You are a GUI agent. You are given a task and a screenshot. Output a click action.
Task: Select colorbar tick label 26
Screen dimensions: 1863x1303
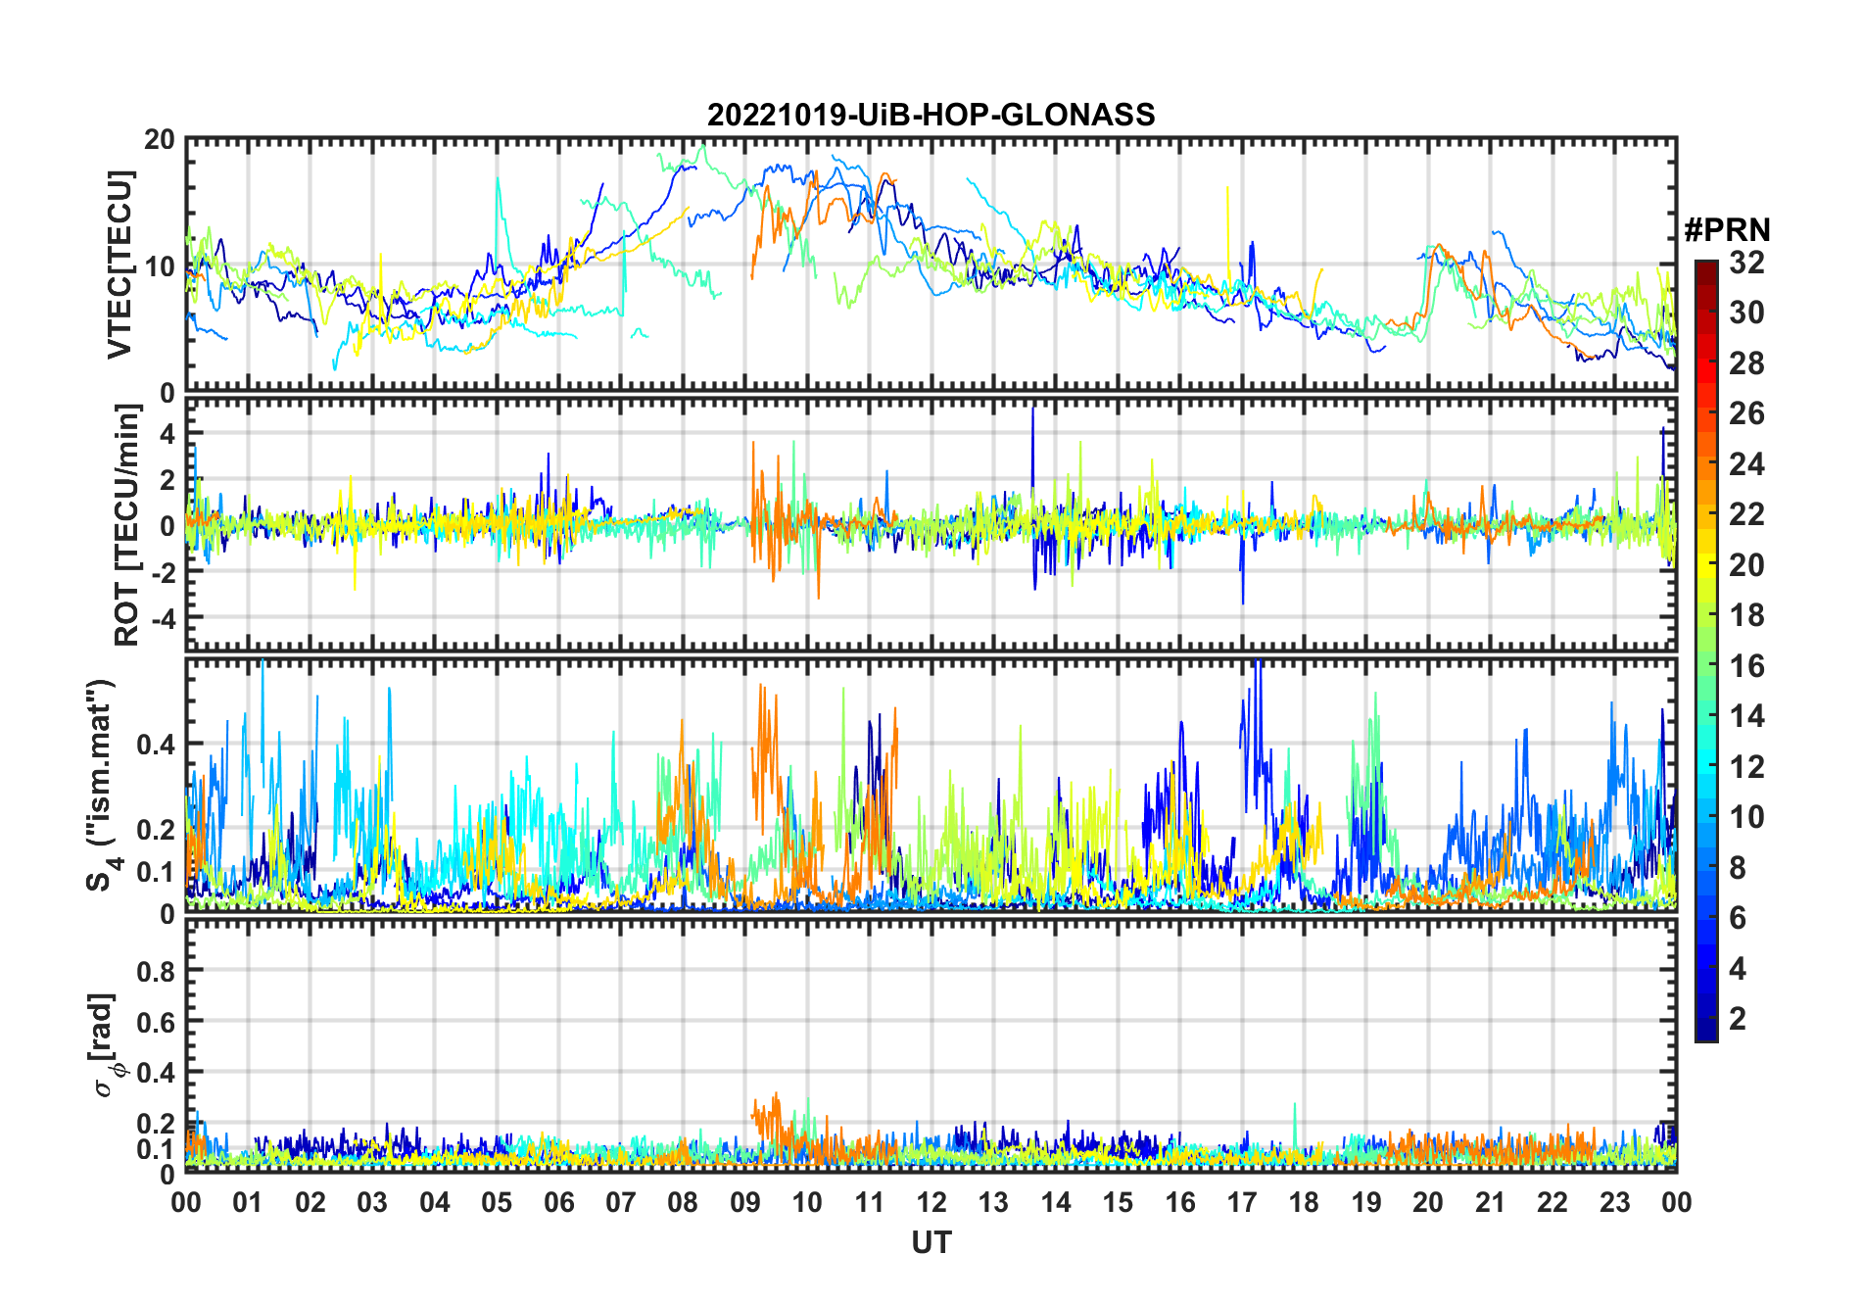(x=1746, y=413)
